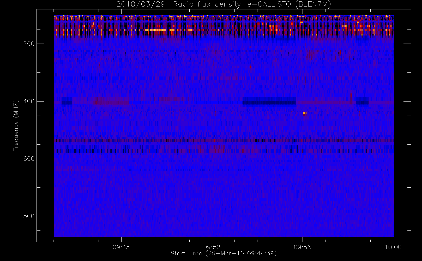Click the 200 frequency tick label
Viewport: 422px width, 261px height.
[29, 44]
